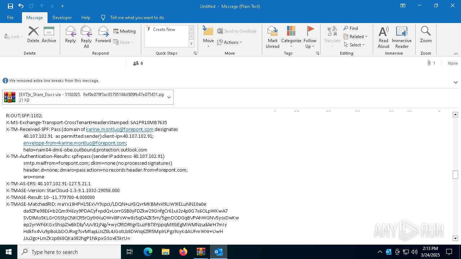The height and width of the screenshot is (259, 461).
Task: Click the message body scrollbar thumb
Action: [x=455, y=174]
